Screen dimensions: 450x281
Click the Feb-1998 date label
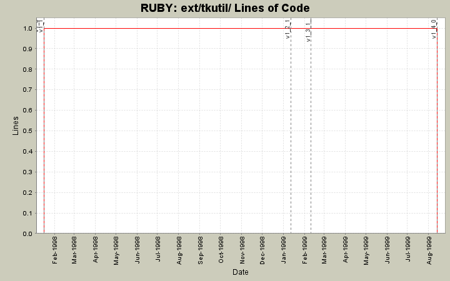(54, 250)
